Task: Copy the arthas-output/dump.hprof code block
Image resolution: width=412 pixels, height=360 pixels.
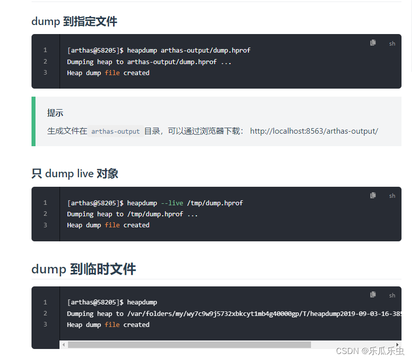Action: coord(373,43)
